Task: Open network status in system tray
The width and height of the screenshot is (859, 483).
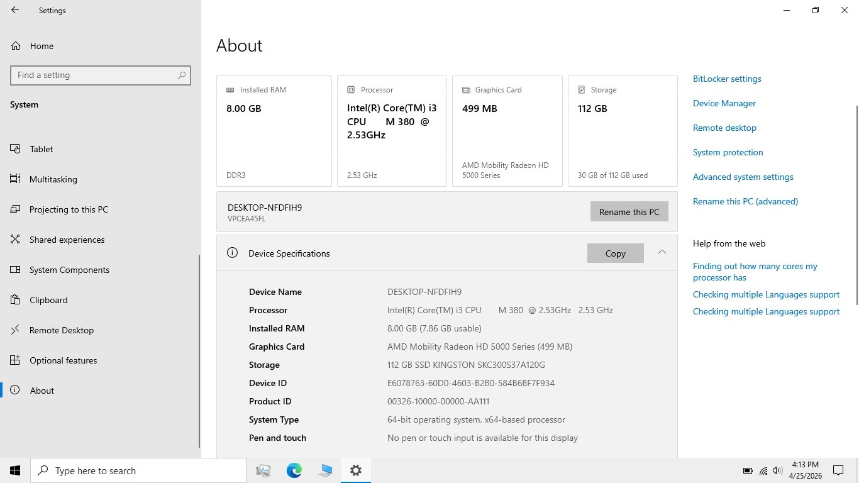Action: 763,470
